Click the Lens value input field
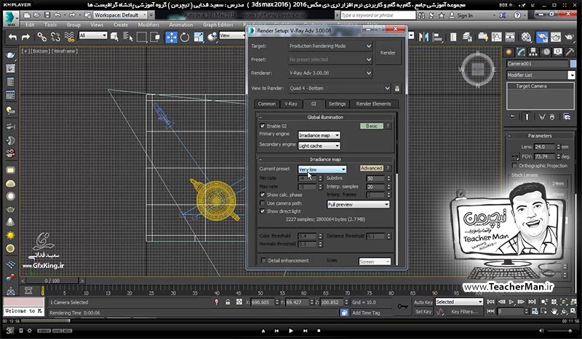Image resolution: width=582 pixels, height=339 pixels. coord(544,147)
